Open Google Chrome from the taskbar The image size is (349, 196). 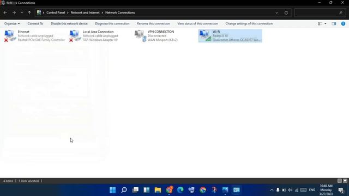coord(203,190)
